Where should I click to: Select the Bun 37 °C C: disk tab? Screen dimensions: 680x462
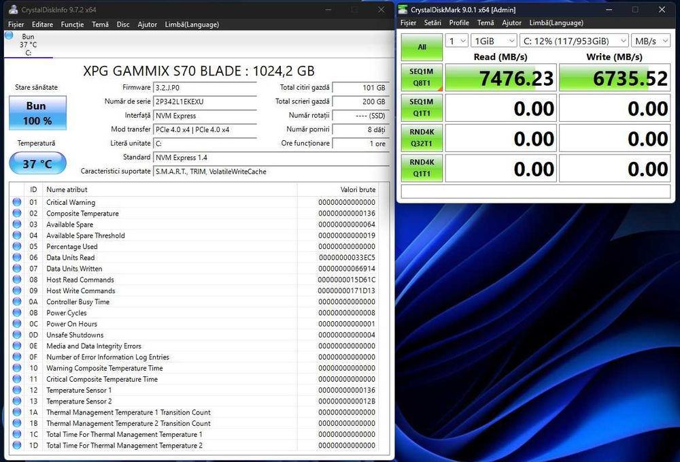click(x=28, y=44)
